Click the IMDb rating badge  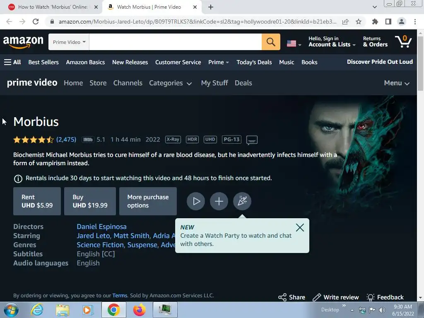(x=88, y=140)
